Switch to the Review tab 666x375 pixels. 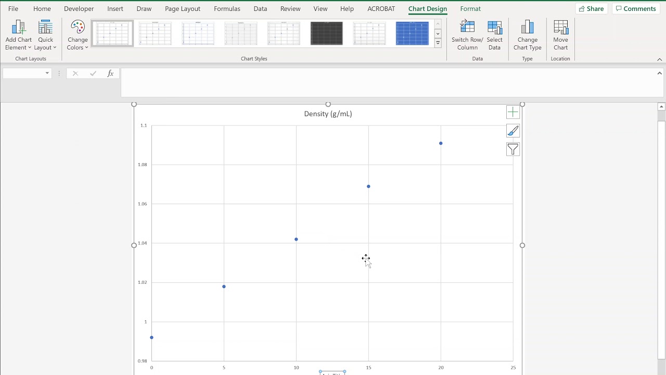290,9
